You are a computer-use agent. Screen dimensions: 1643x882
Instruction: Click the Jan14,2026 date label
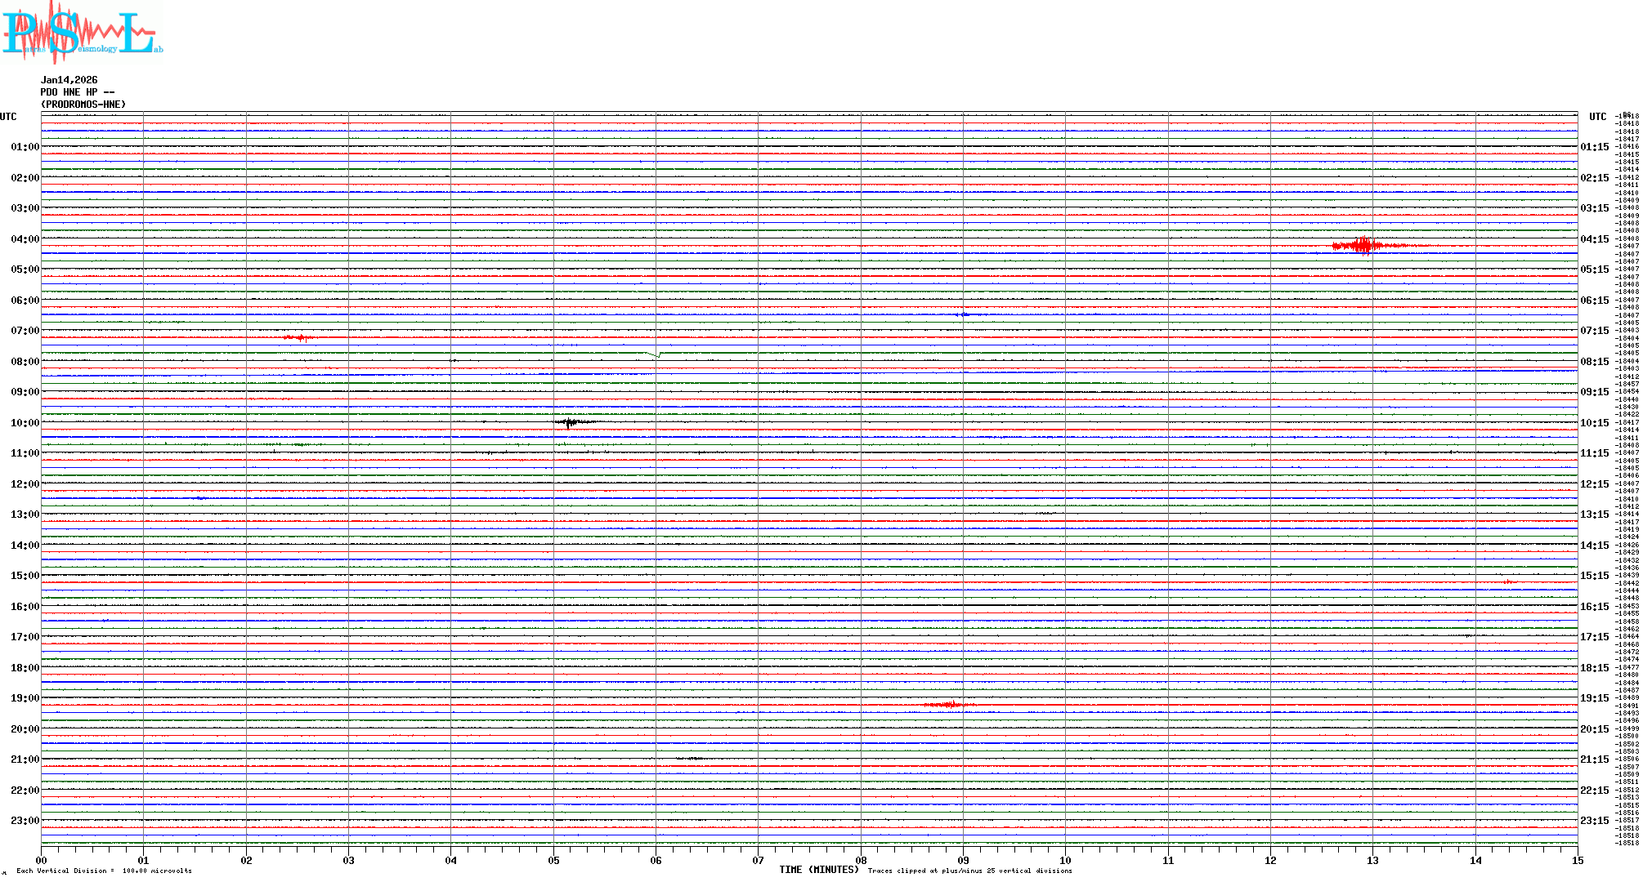pos(69,80)
